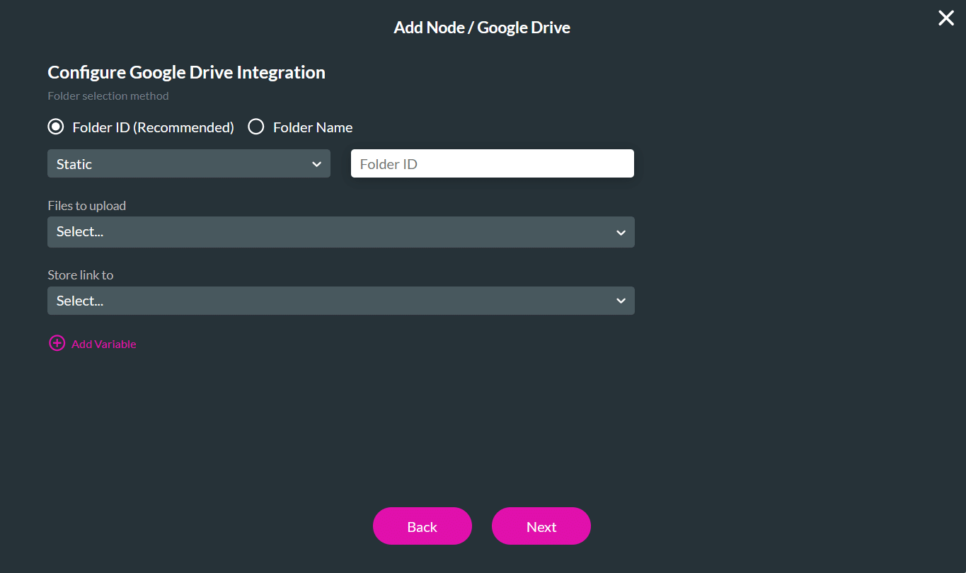Pick files using the Files to upload selector
Viewport: 966px width, 573px height.
click(340, 232)
